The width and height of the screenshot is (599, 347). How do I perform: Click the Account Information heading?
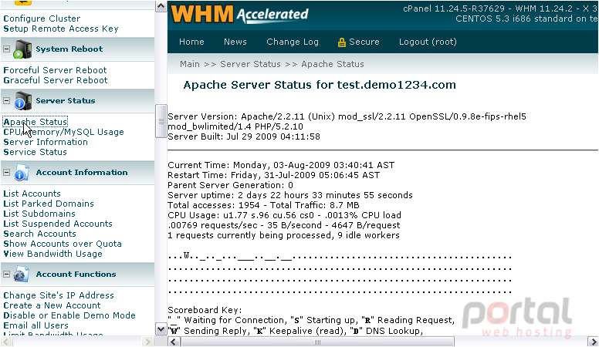click(82, 173)
